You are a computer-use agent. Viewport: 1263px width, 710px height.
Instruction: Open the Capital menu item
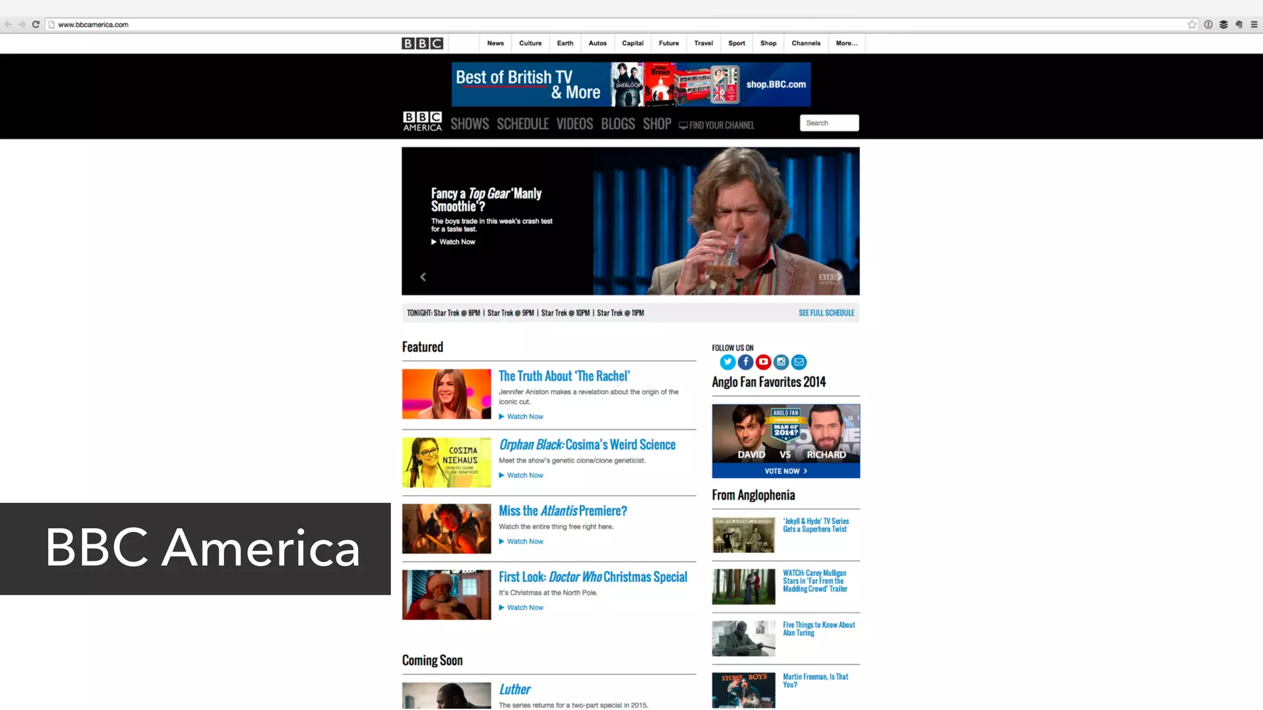633,43
